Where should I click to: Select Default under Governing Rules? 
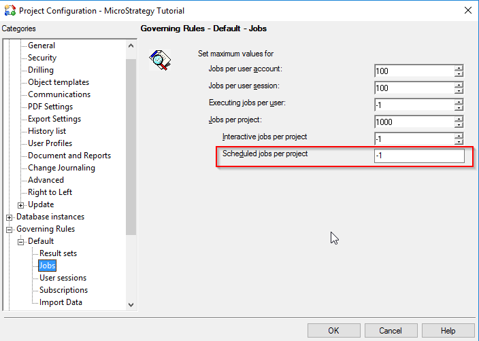(x=41, y=241)
